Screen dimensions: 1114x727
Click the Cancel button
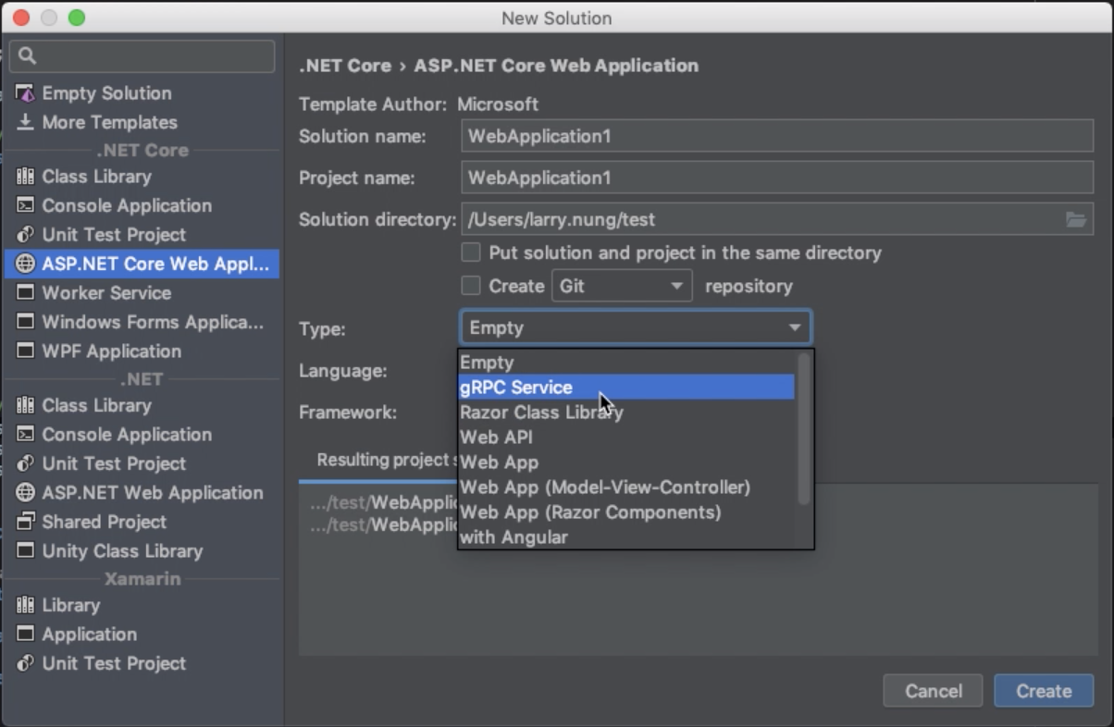[933, 691]
